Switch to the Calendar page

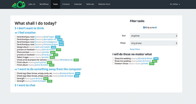point(78,4)
